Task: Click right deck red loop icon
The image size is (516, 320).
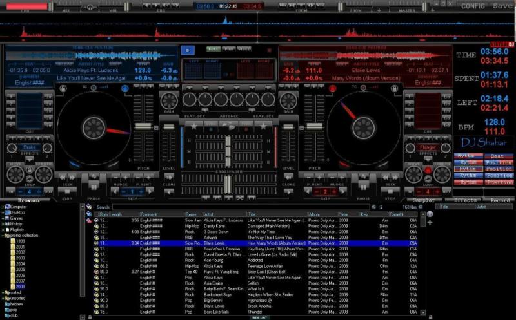Action: pos(428,170)
